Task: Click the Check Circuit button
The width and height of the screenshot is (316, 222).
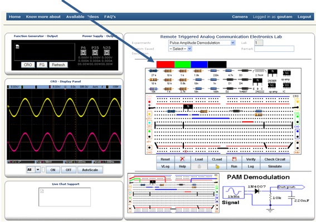Action: pyautogui.click(x=275, y=159)
